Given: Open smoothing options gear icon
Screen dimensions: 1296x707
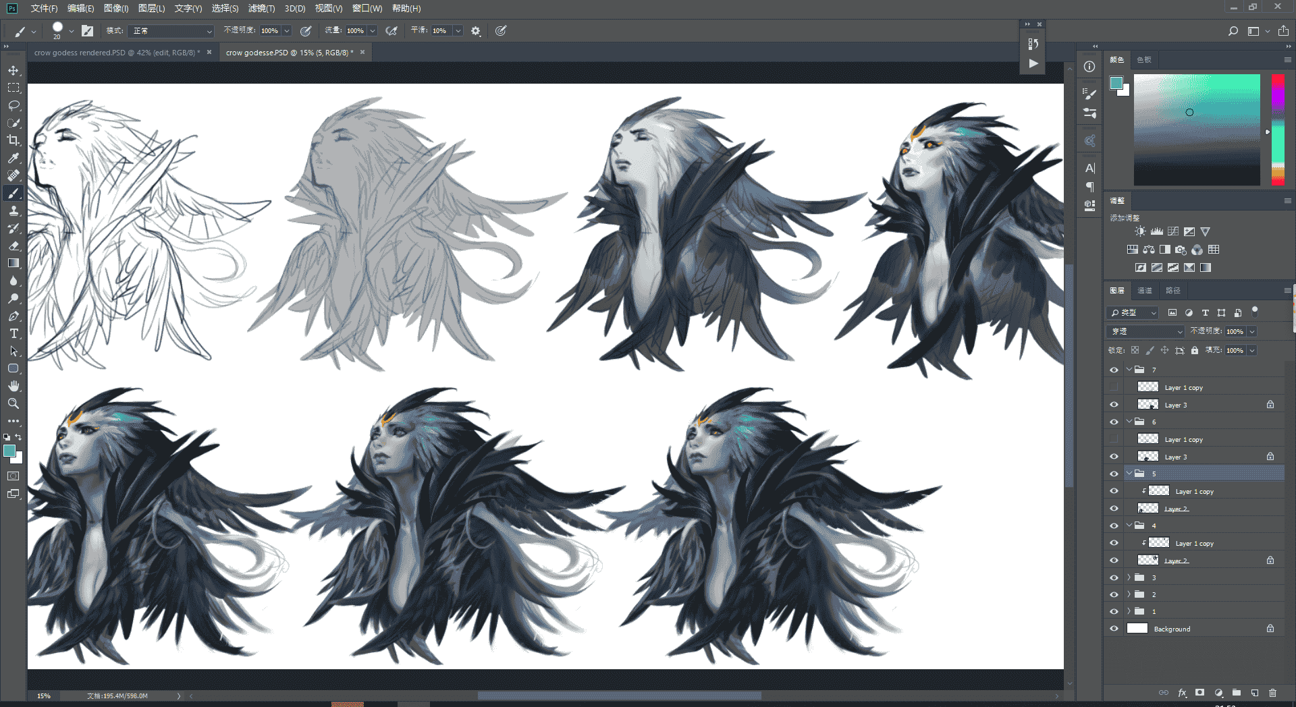Looking at the screenshot, I should pos(476,31).
